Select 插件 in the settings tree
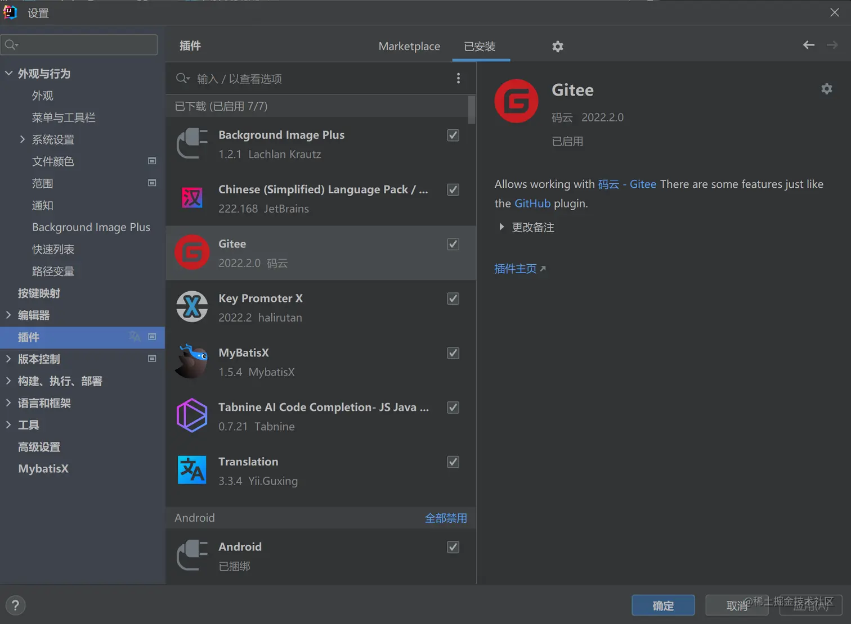Viewport: 851px width, 624px height. [82, 337]
